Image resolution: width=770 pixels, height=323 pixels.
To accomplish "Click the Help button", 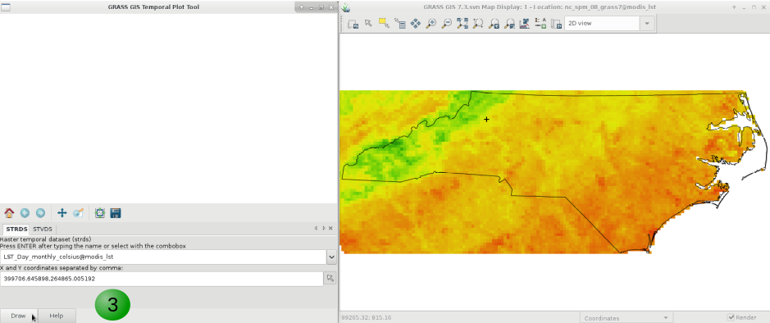I will 57,316.
